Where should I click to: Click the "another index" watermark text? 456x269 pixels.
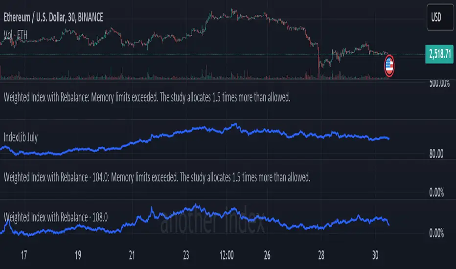pos(213,225)
